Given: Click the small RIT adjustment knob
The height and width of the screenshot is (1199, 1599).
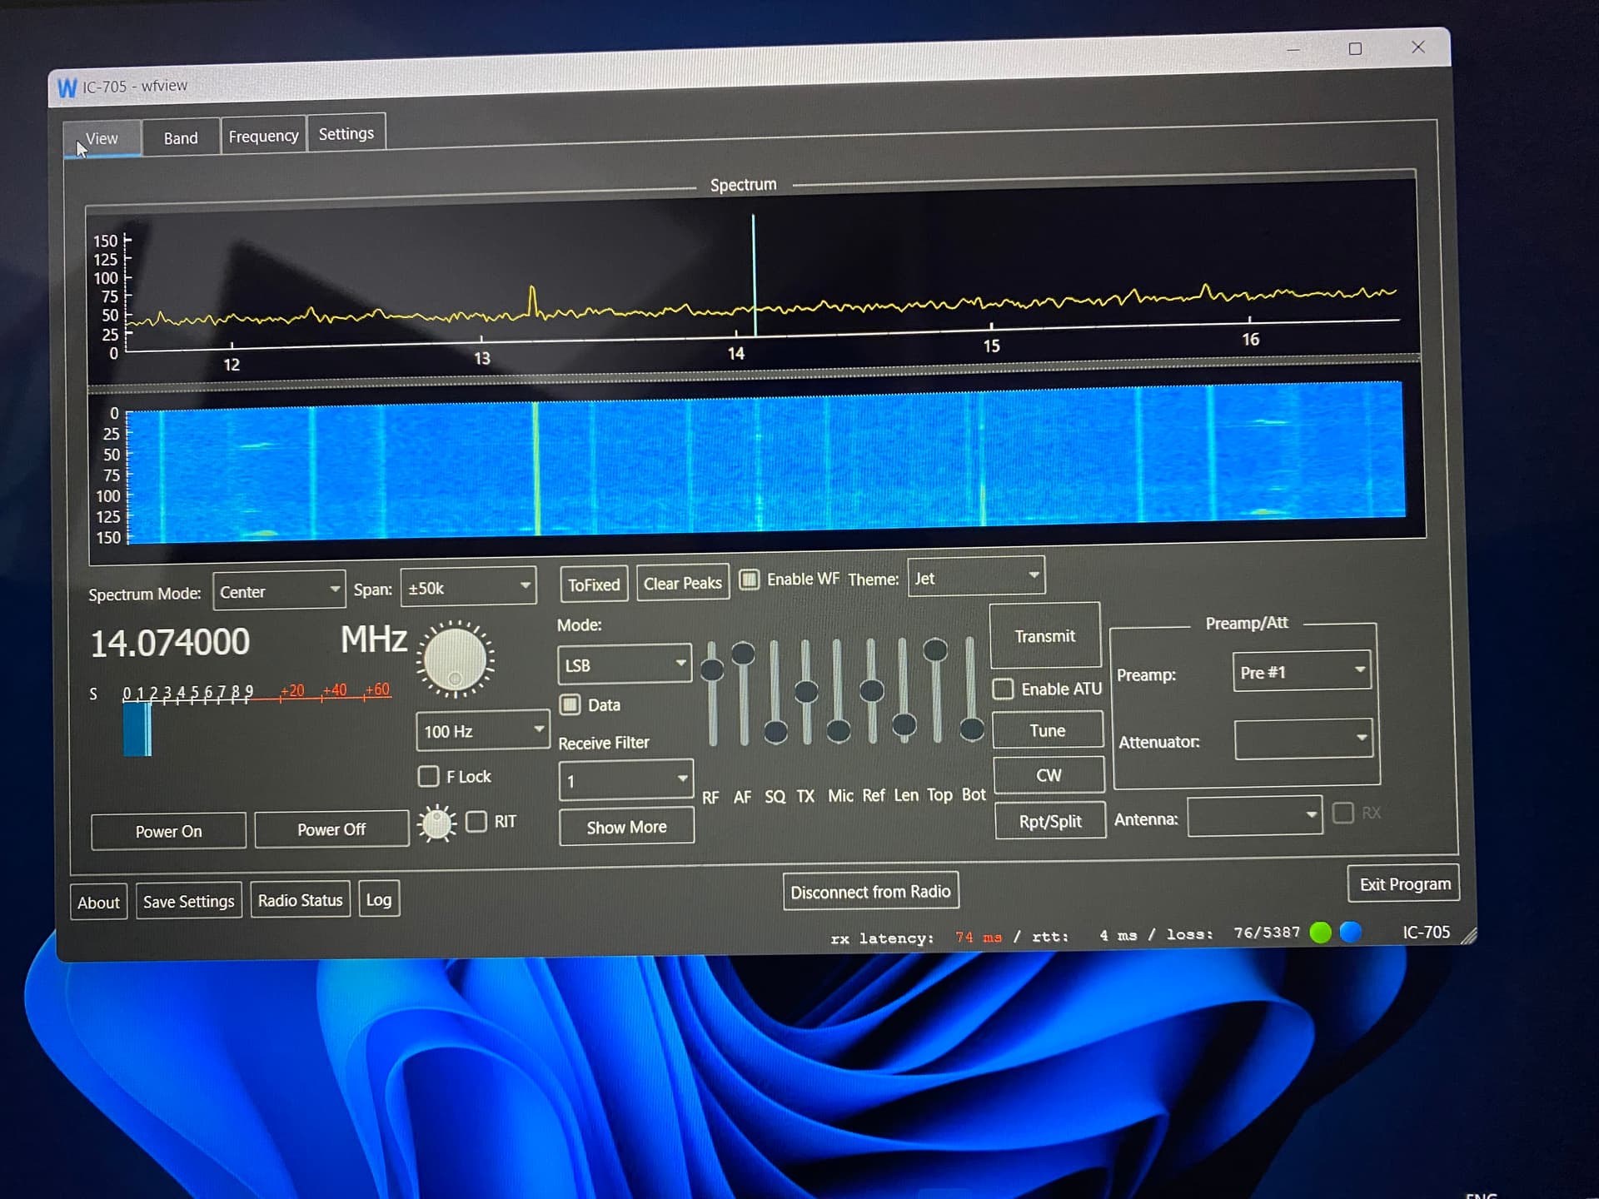Looking at the screenshot, I should pyautogui.click(x=436, y=823).
